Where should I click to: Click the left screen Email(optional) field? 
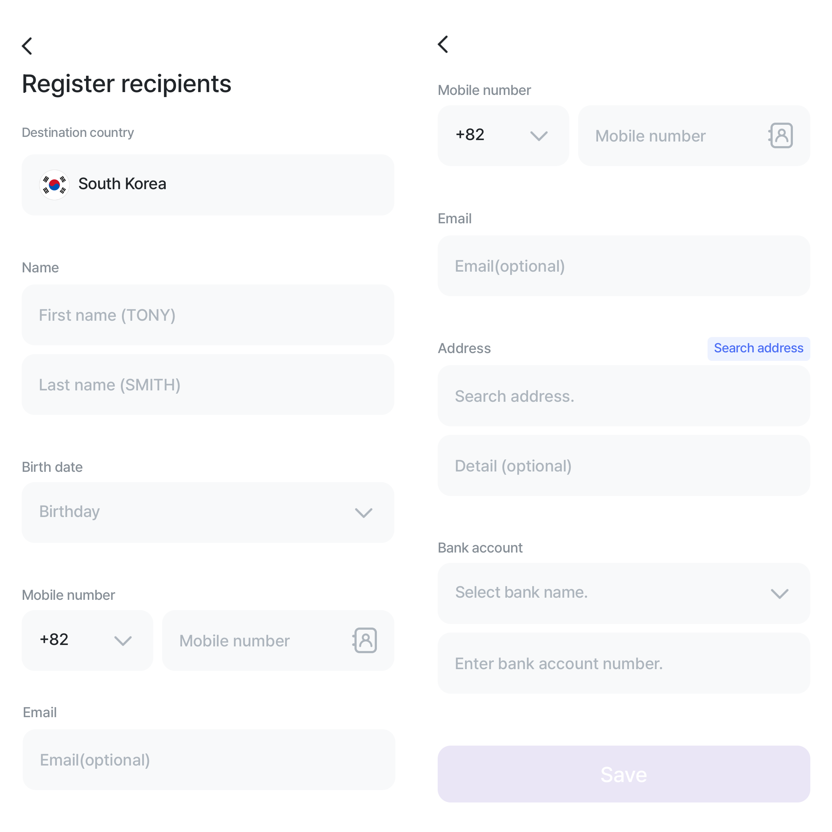pos(209,760)
